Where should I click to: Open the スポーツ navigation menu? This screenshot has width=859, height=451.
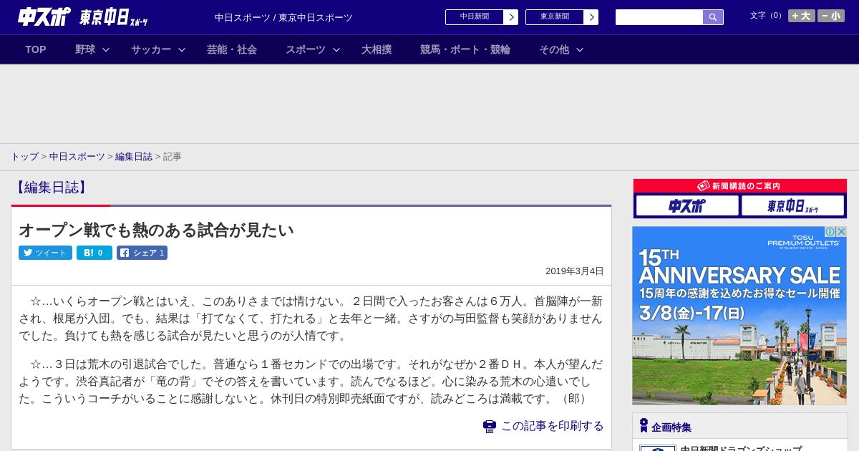click(x=306, y=49)
